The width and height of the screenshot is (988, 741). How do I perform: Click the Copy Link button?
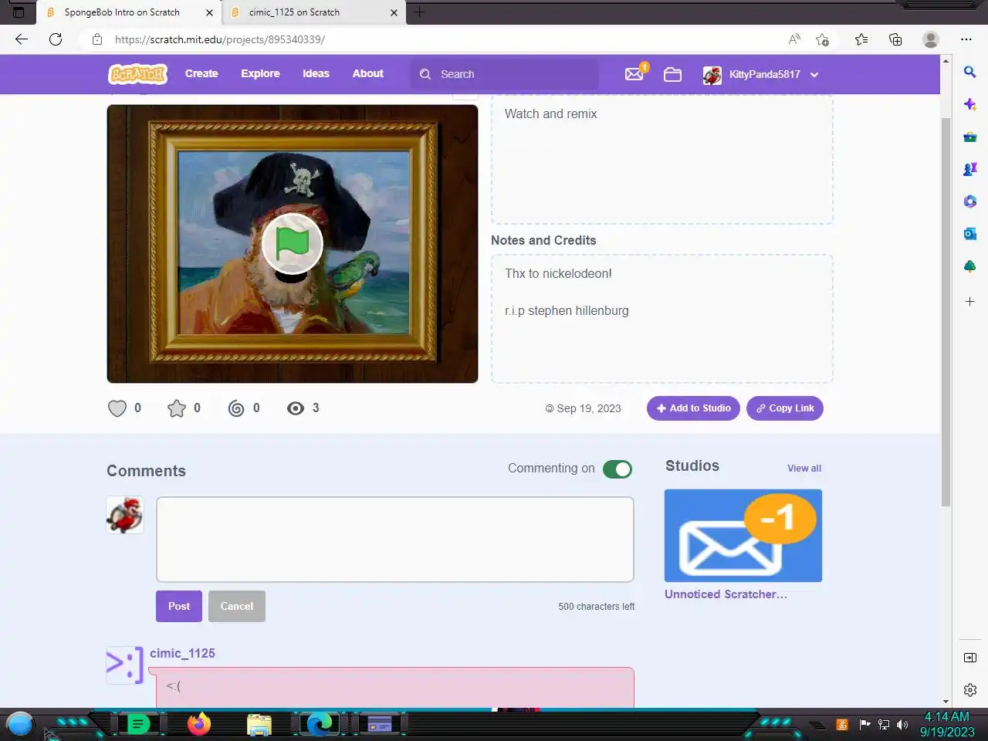[x=785, y=408]
